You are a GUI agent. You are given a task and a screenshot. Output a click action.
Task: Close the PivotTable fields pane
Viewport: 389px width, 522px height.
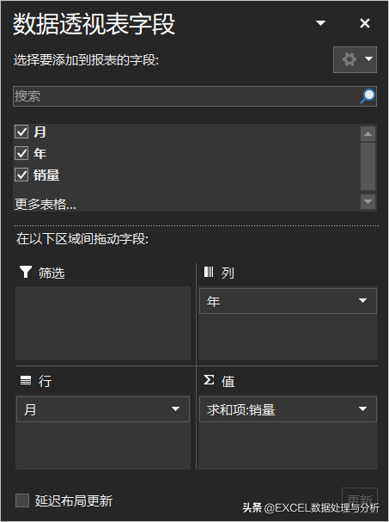(365, 23)
